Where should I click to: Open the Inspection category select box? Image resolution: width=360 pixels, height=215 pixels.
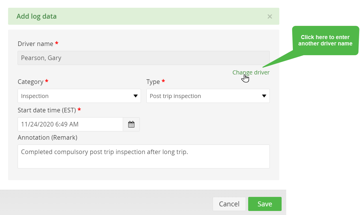click(79, 96)
